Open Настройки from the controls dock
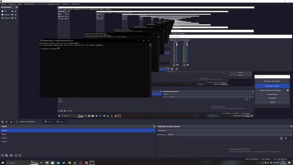Image resolution: width=293 pixels, height=165 pixels. [x=272, y=98]
